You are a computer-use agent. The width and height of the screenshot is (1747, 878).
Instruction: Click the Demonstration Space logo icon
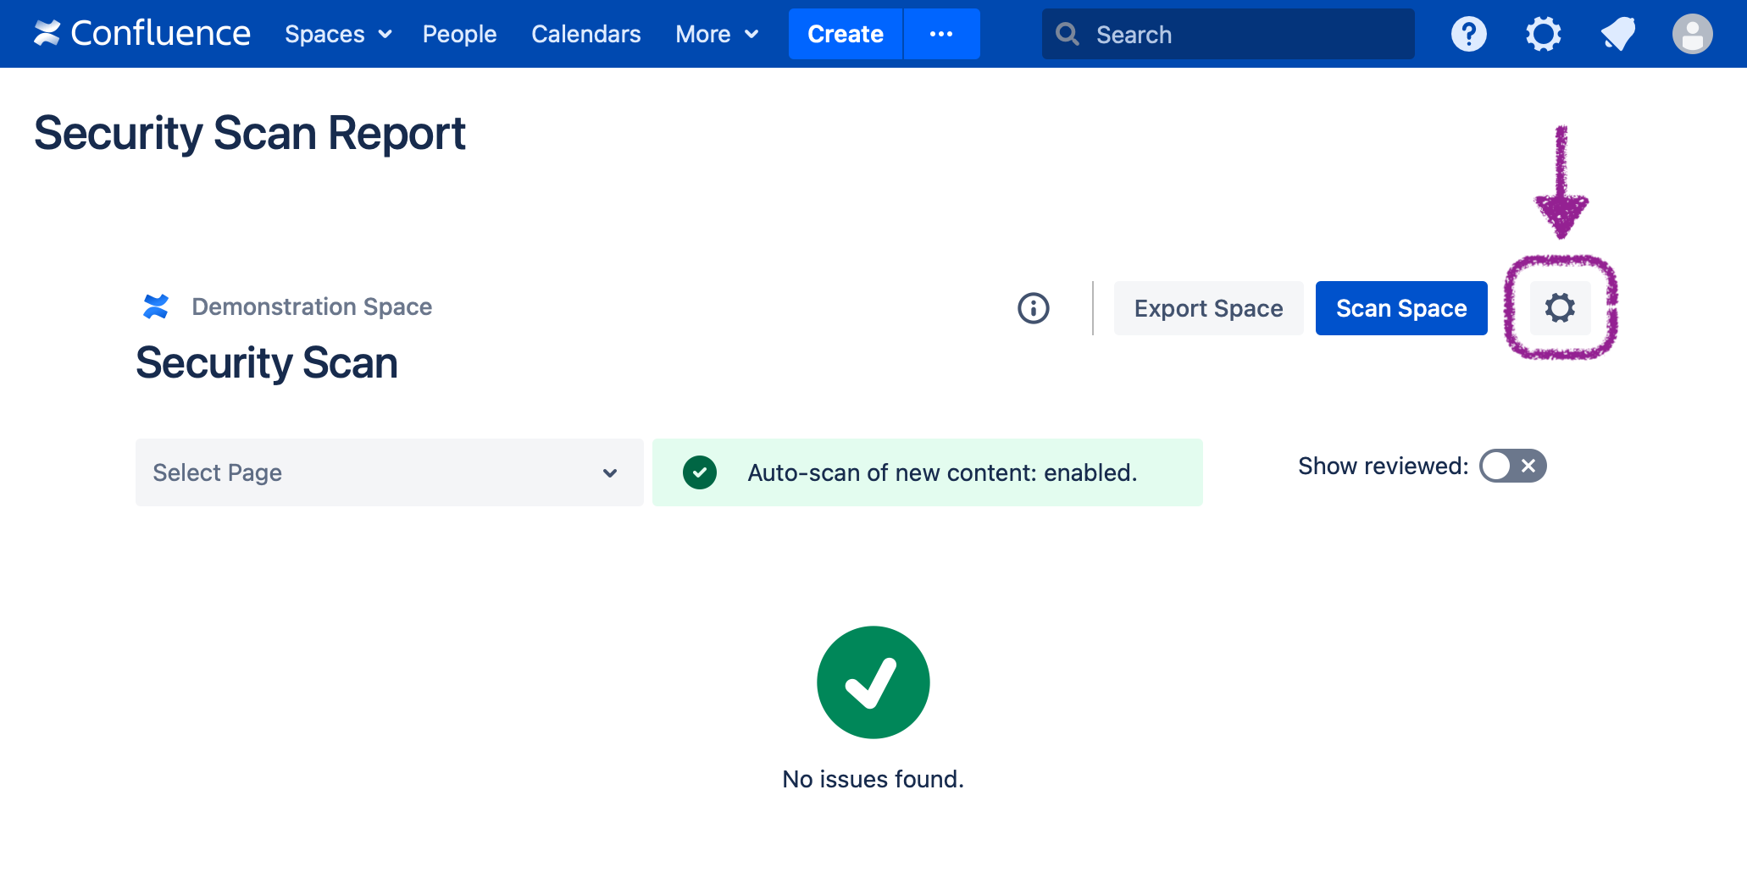tap(156, 306)
